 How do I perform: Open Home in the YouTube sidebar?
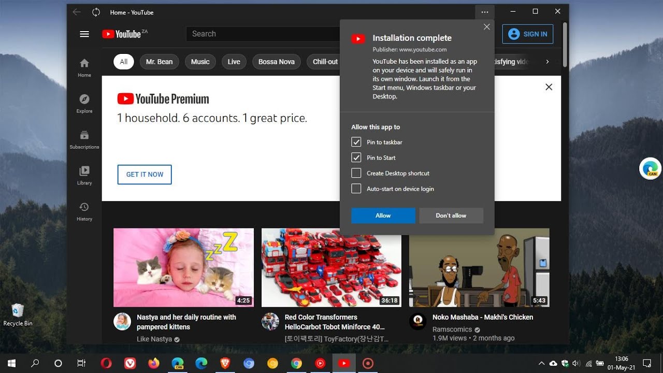(x=84, y=67)
